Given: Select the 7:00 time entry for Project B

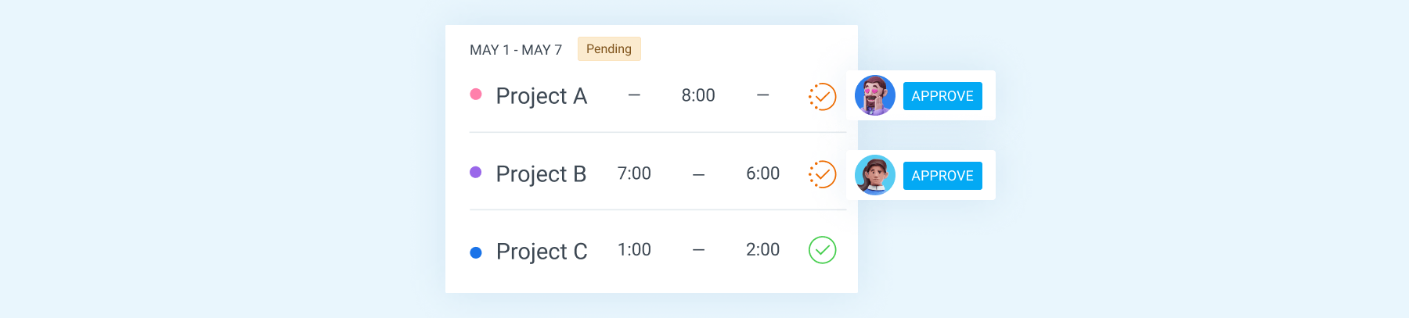Looking at the screenshot, I should [x=634, y=173].
